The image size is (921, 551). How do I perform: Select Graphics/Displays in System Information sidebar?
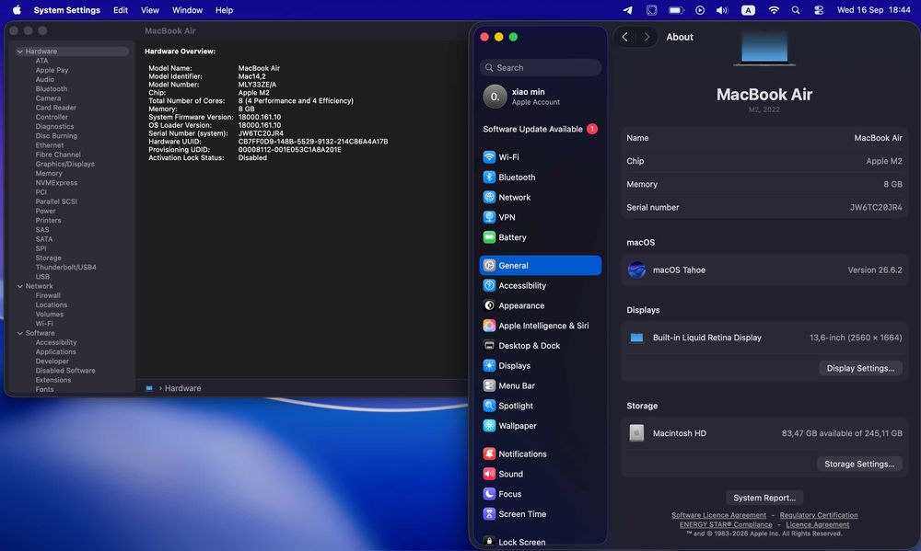point(64,165)
